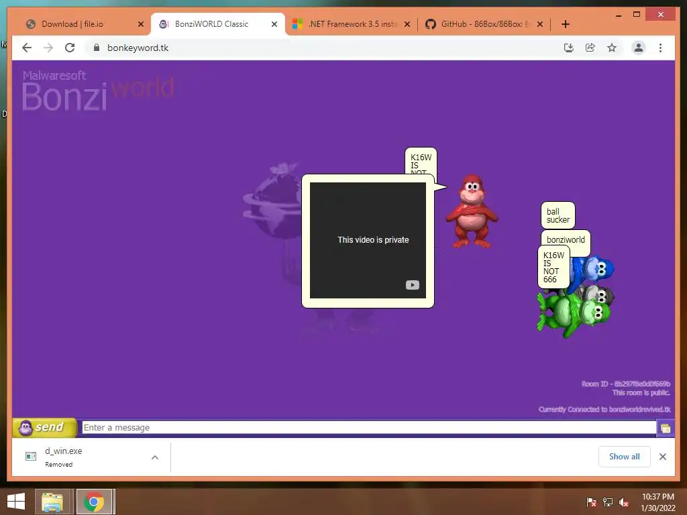
Task: Close the .NET Framework 3.5 tab
Action: tap(407, 24)
